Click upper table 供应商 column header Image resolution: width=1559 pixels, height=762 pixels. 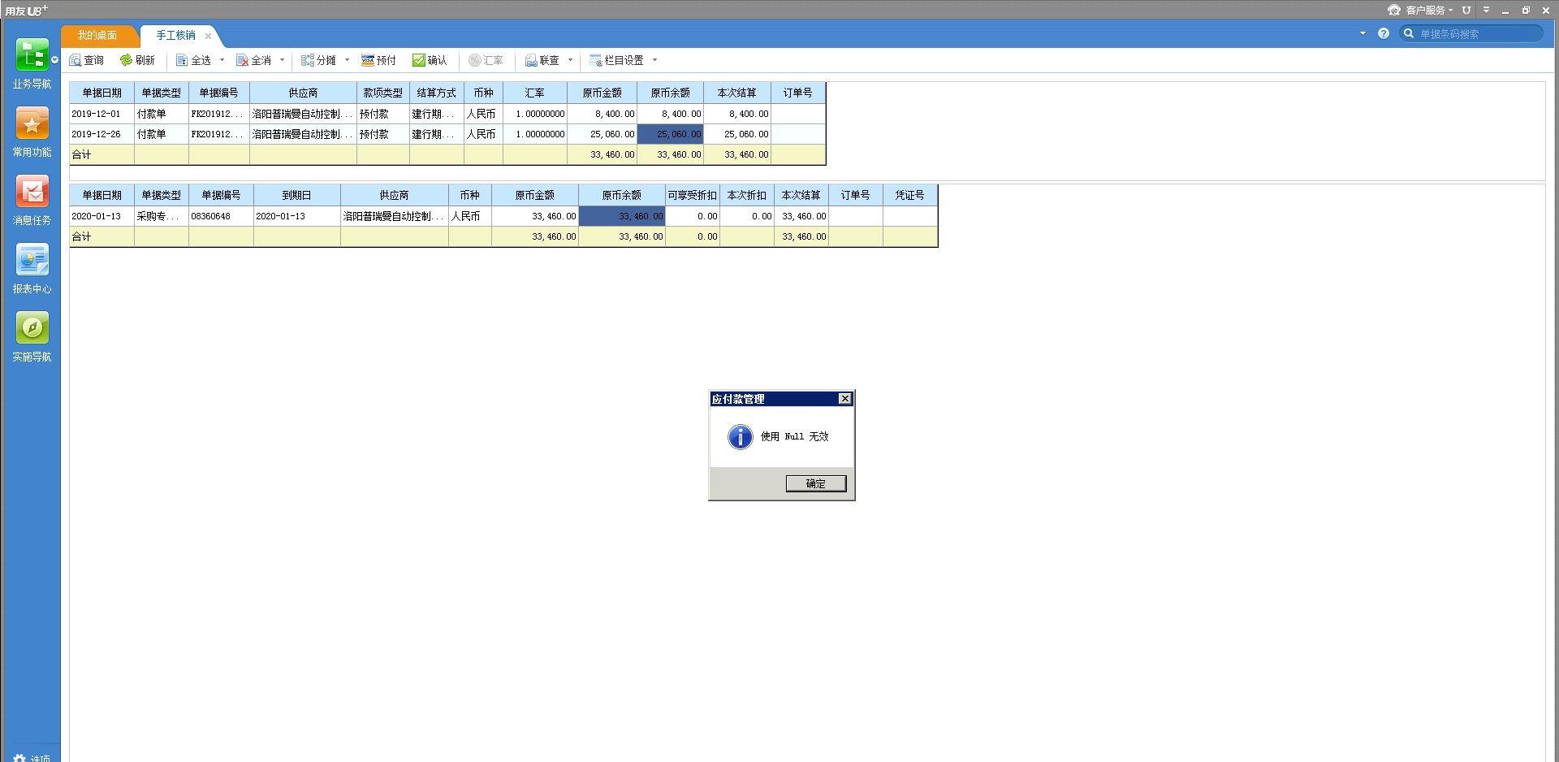point(303,93)
